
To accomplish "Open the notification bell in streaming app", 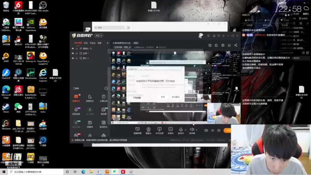I will pos(229,45).
